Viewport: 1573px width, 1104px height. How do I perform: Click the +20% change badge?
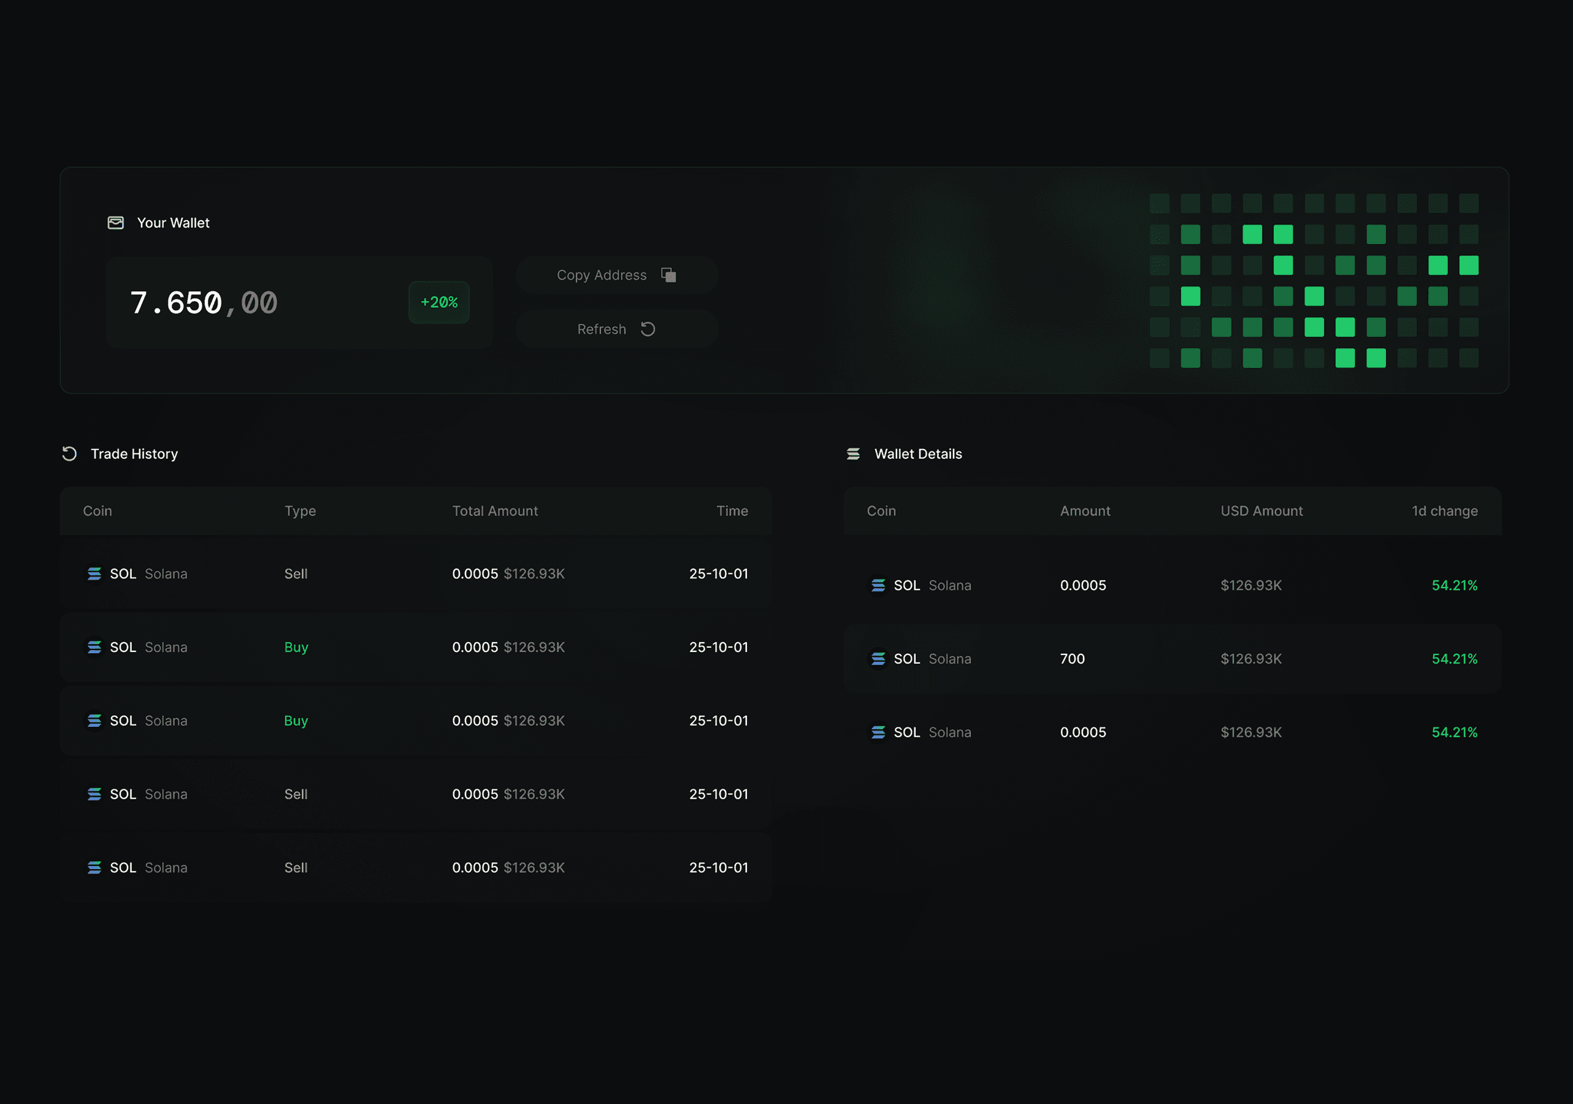(x=438, y=302)
